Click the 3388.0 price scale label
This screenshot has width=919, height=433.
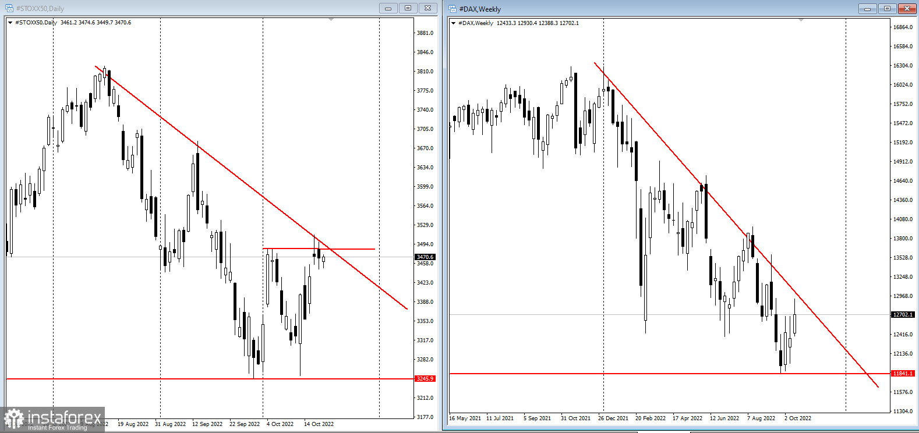pyautogui.click(x=425, y=302)
